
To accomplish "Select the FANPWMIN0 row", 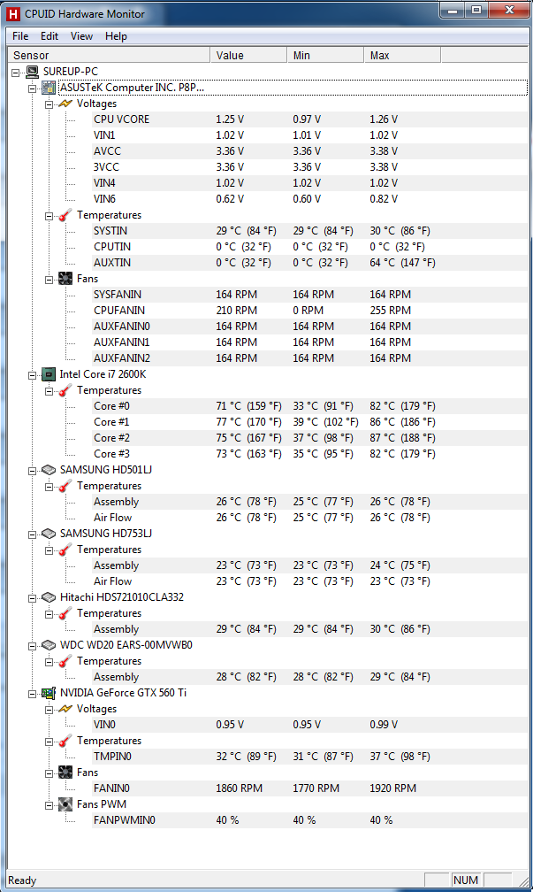I will [309, 820].
